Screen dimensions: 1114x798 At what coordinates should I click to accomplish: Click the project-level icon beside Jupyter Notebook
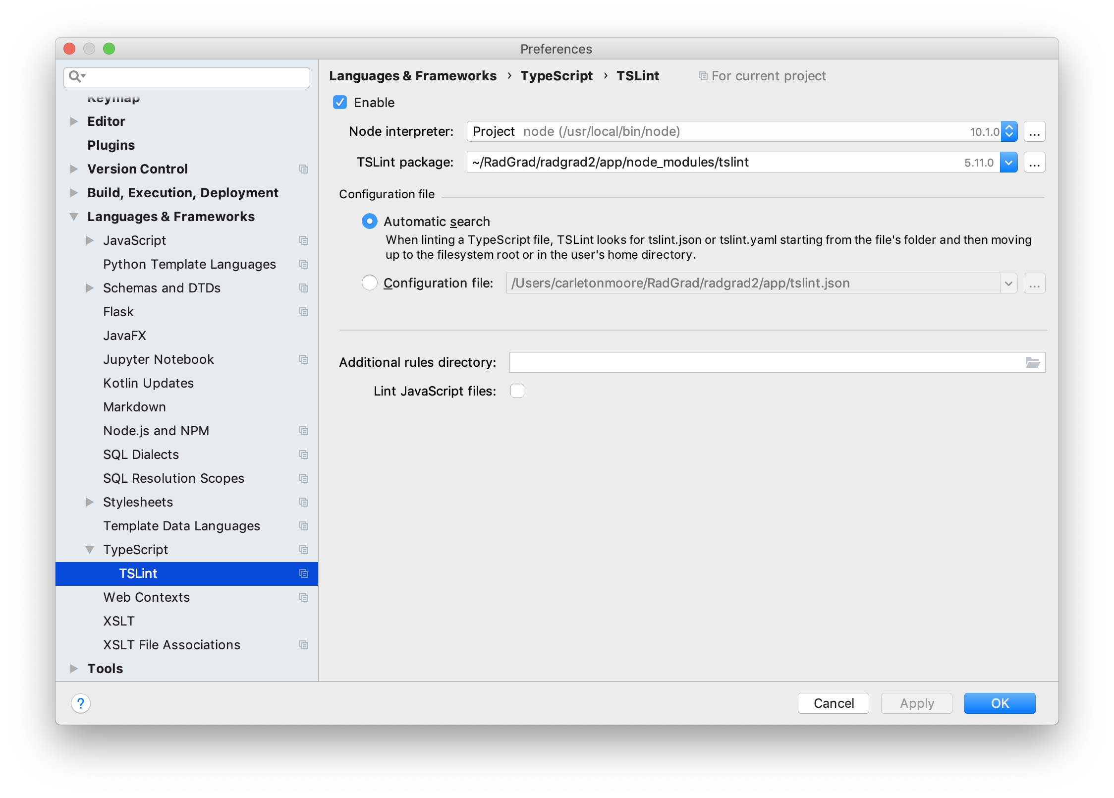point(304,359)
